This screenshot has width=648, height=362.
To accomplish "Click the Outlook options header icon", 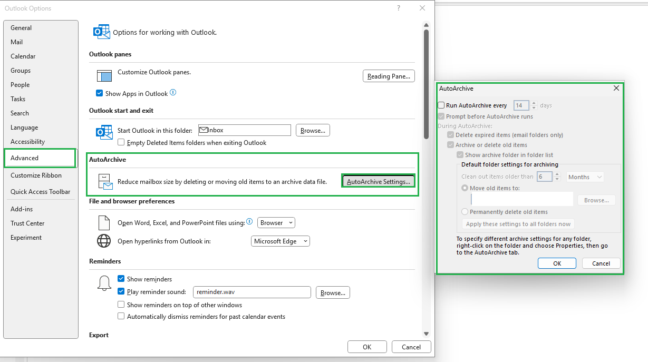I will [x=101, y=32].
